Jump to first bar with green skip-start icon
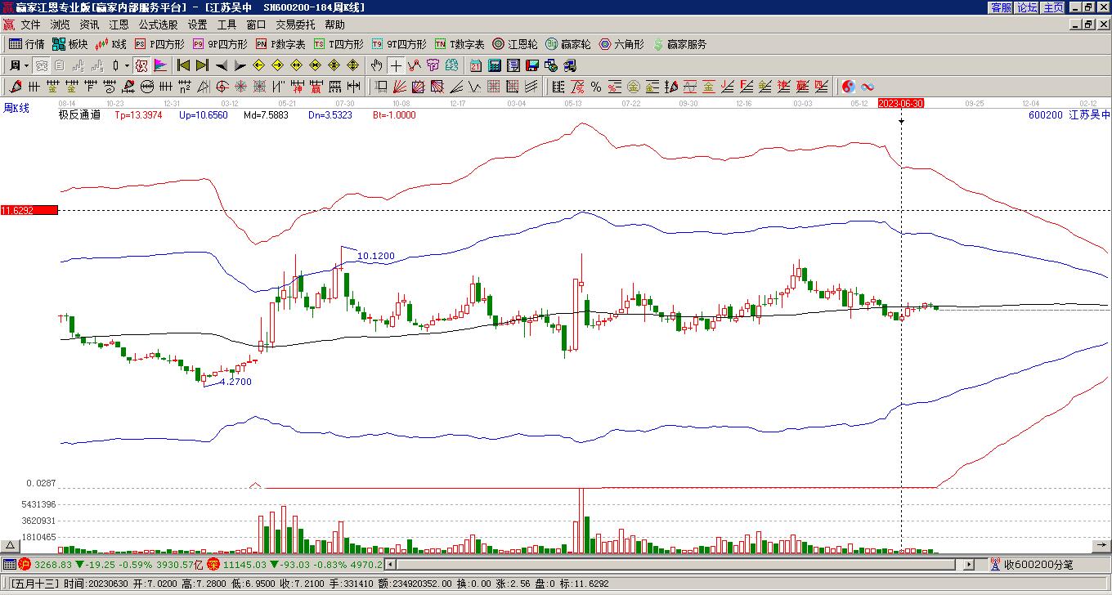 pos(184,65)
